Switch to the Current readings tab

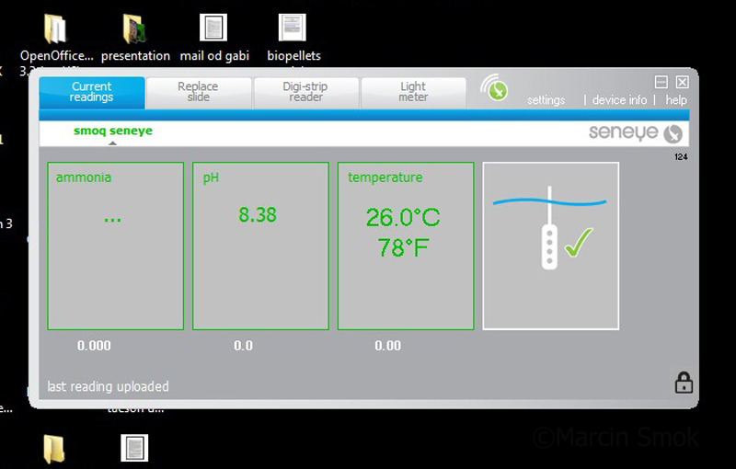(91, 92)
